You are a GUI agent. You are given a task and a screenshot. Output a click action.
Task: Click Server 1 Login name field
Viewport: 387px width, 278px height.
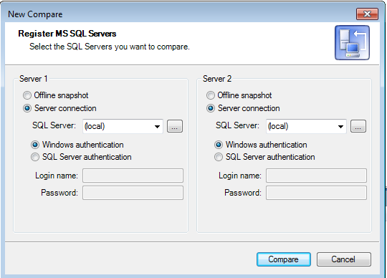point(133,176)
